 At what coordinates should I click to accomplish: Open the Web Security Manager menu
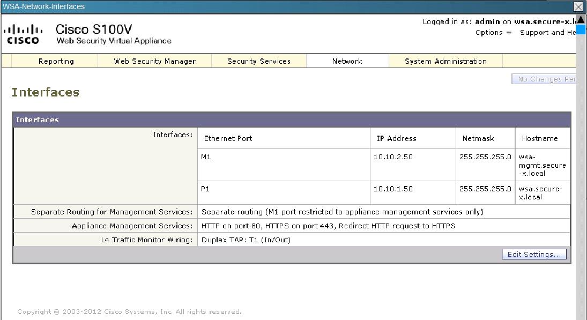click(154, 61)
